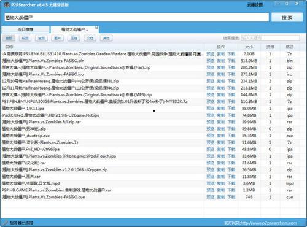Filter results by 图片 (images)

(x=57, y=38)
